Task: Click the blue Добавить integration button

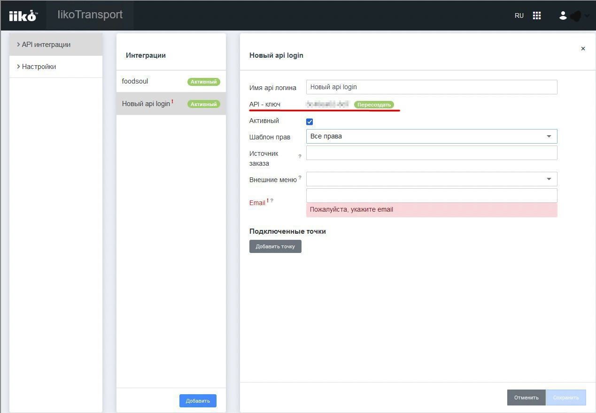Action: click(x=198, y=401)
